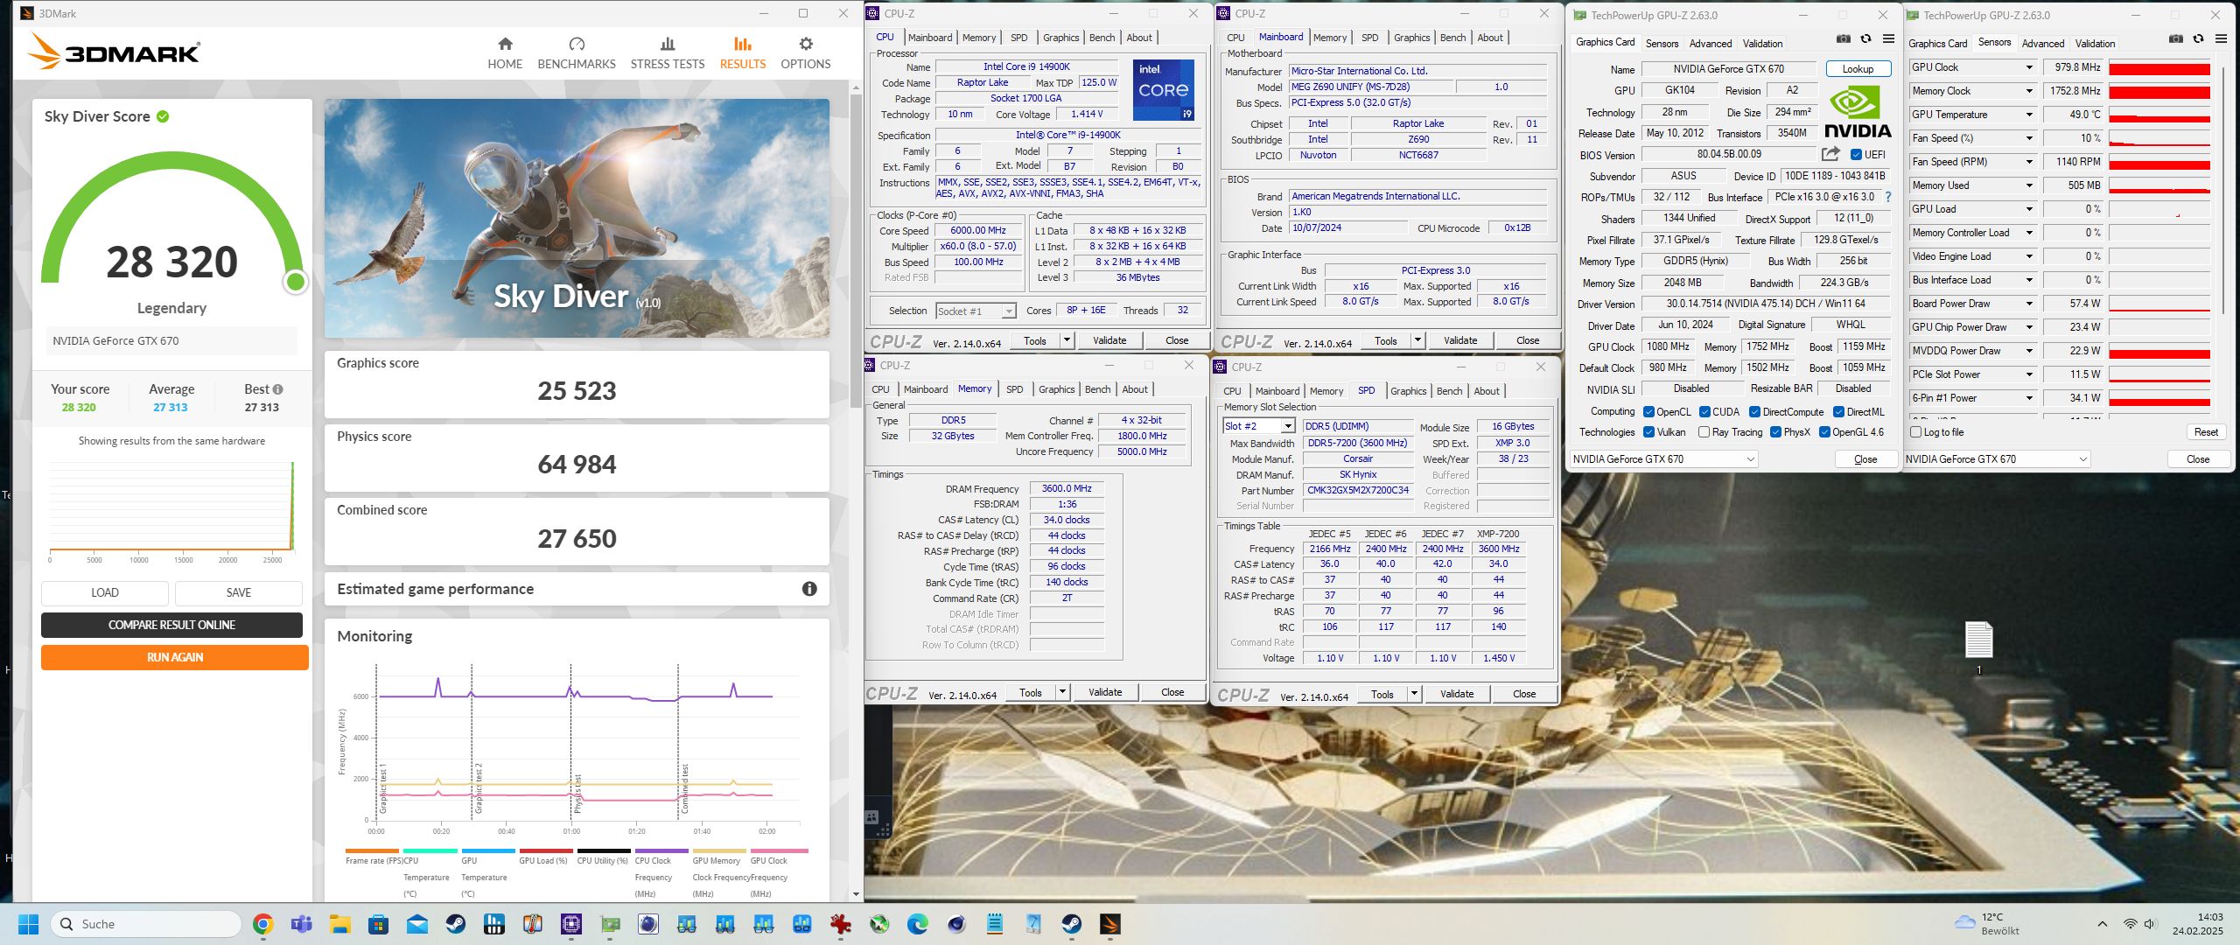Enable Log to file in GPU-Z Sensors
Screen dimensions: 2240x945
tap(1916, 432)
